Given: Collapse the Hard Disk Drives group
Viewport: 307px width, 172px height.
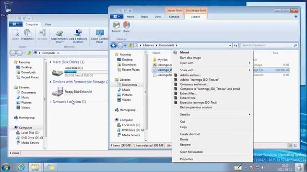Looking at the screenshot, I should (x=50, y=62).
